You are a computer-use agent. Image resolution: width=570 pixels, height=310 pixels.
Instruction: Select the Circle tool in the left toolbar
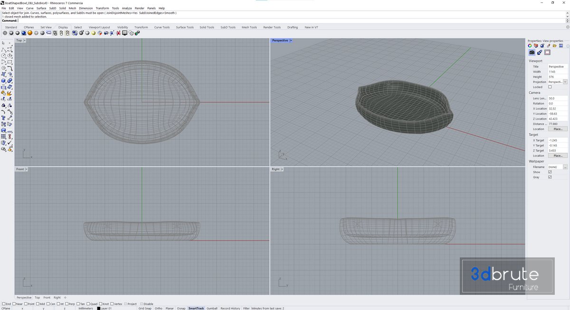[3, 55]
